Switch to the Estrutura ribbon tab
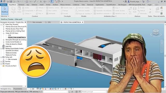The height and width of the screenshot is (93, 166). (21, 5)
